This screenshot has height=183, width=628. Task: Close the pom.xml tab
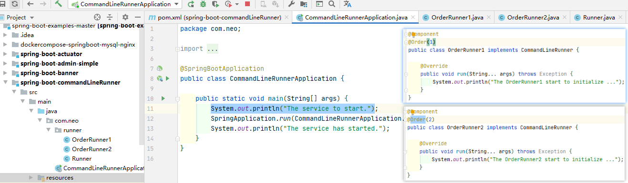coord(287,18)
